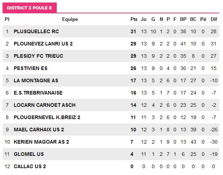Viewport: 223px width, 175px height.
Task: Click the BP column header
Action: pyautogui.click(x=183, y=19)
